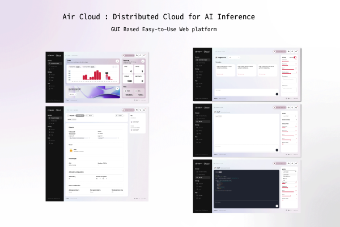Click the prompt input field in the Playground screen
340x227 pixels.
pyautogui.click(x=245, y=91)
